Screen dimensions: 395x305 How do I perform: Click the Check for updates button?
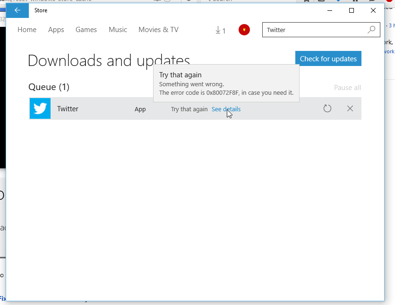tap(328, 58)
